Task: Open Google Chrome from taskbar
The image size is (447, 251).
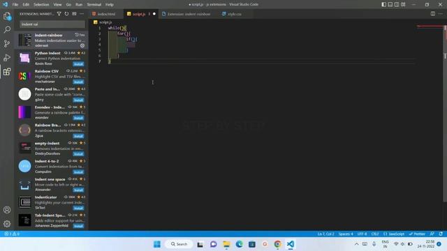Action: coord(277,244)
